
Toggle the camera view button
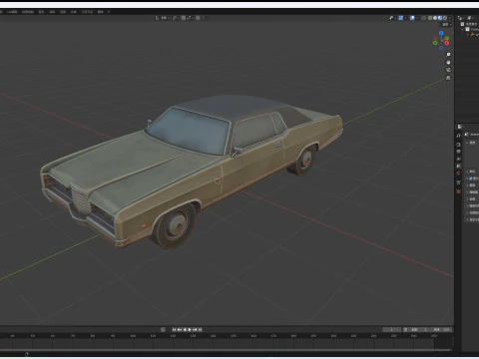point(448,70)
